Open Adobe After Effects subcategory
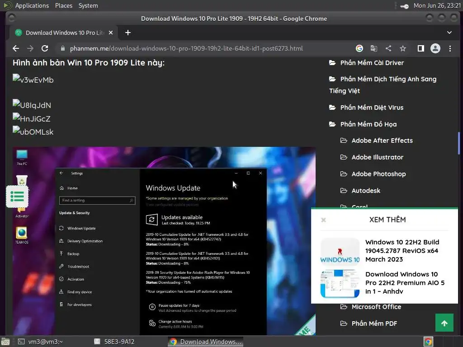Viewport: 463px width, 347px height. 382,141
